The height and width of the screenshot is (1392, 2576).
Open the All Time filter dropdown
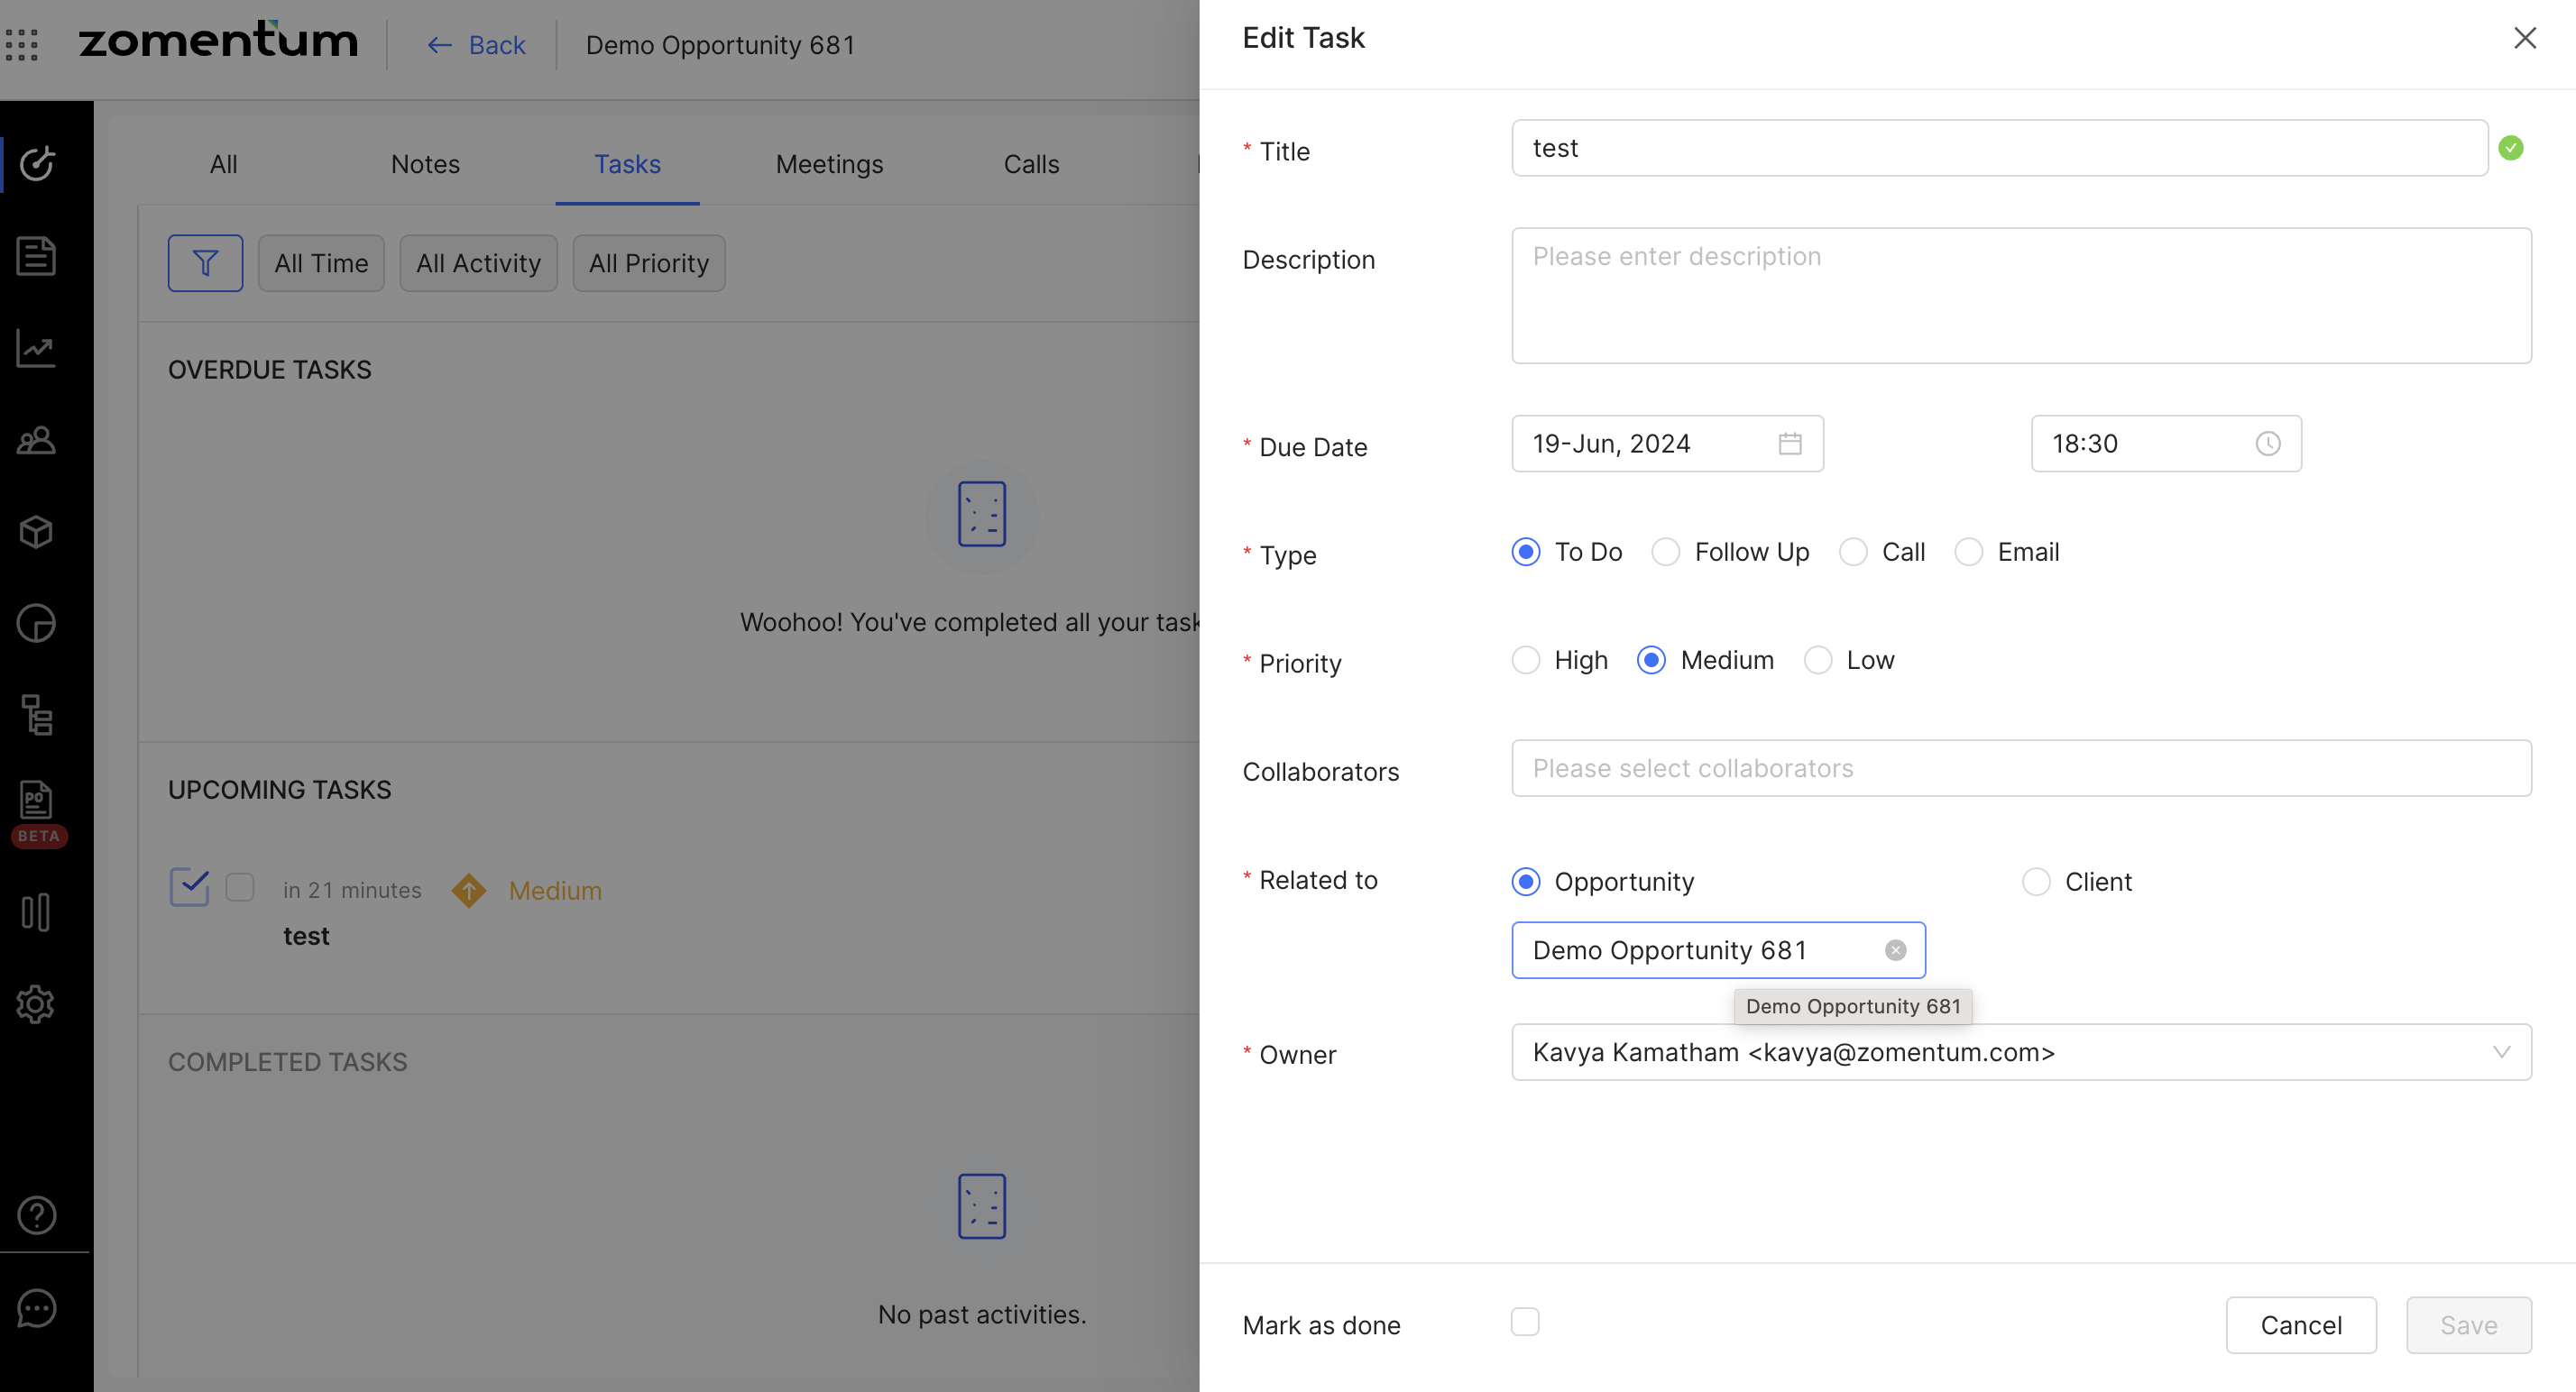click(321, 264)
